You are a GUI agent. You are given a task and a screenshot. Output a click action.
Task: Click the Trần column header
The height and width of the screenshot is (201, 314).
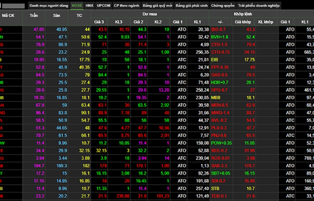pyautogui.click(x=34, y=16)
